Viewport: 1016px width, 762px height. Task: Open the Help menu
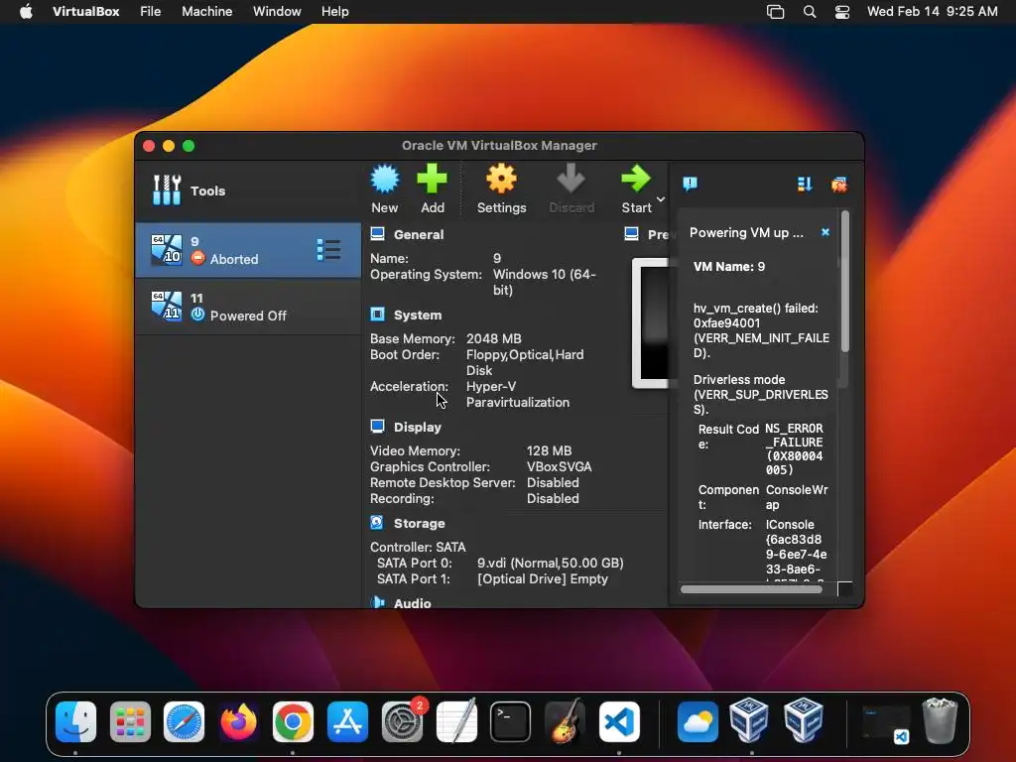point(335,12)
